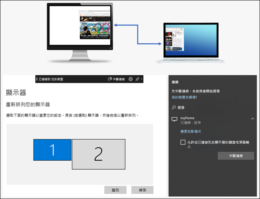Click the 已連線到 您的裝置 label
Viewport: 260px width, 199px height.
51,79
